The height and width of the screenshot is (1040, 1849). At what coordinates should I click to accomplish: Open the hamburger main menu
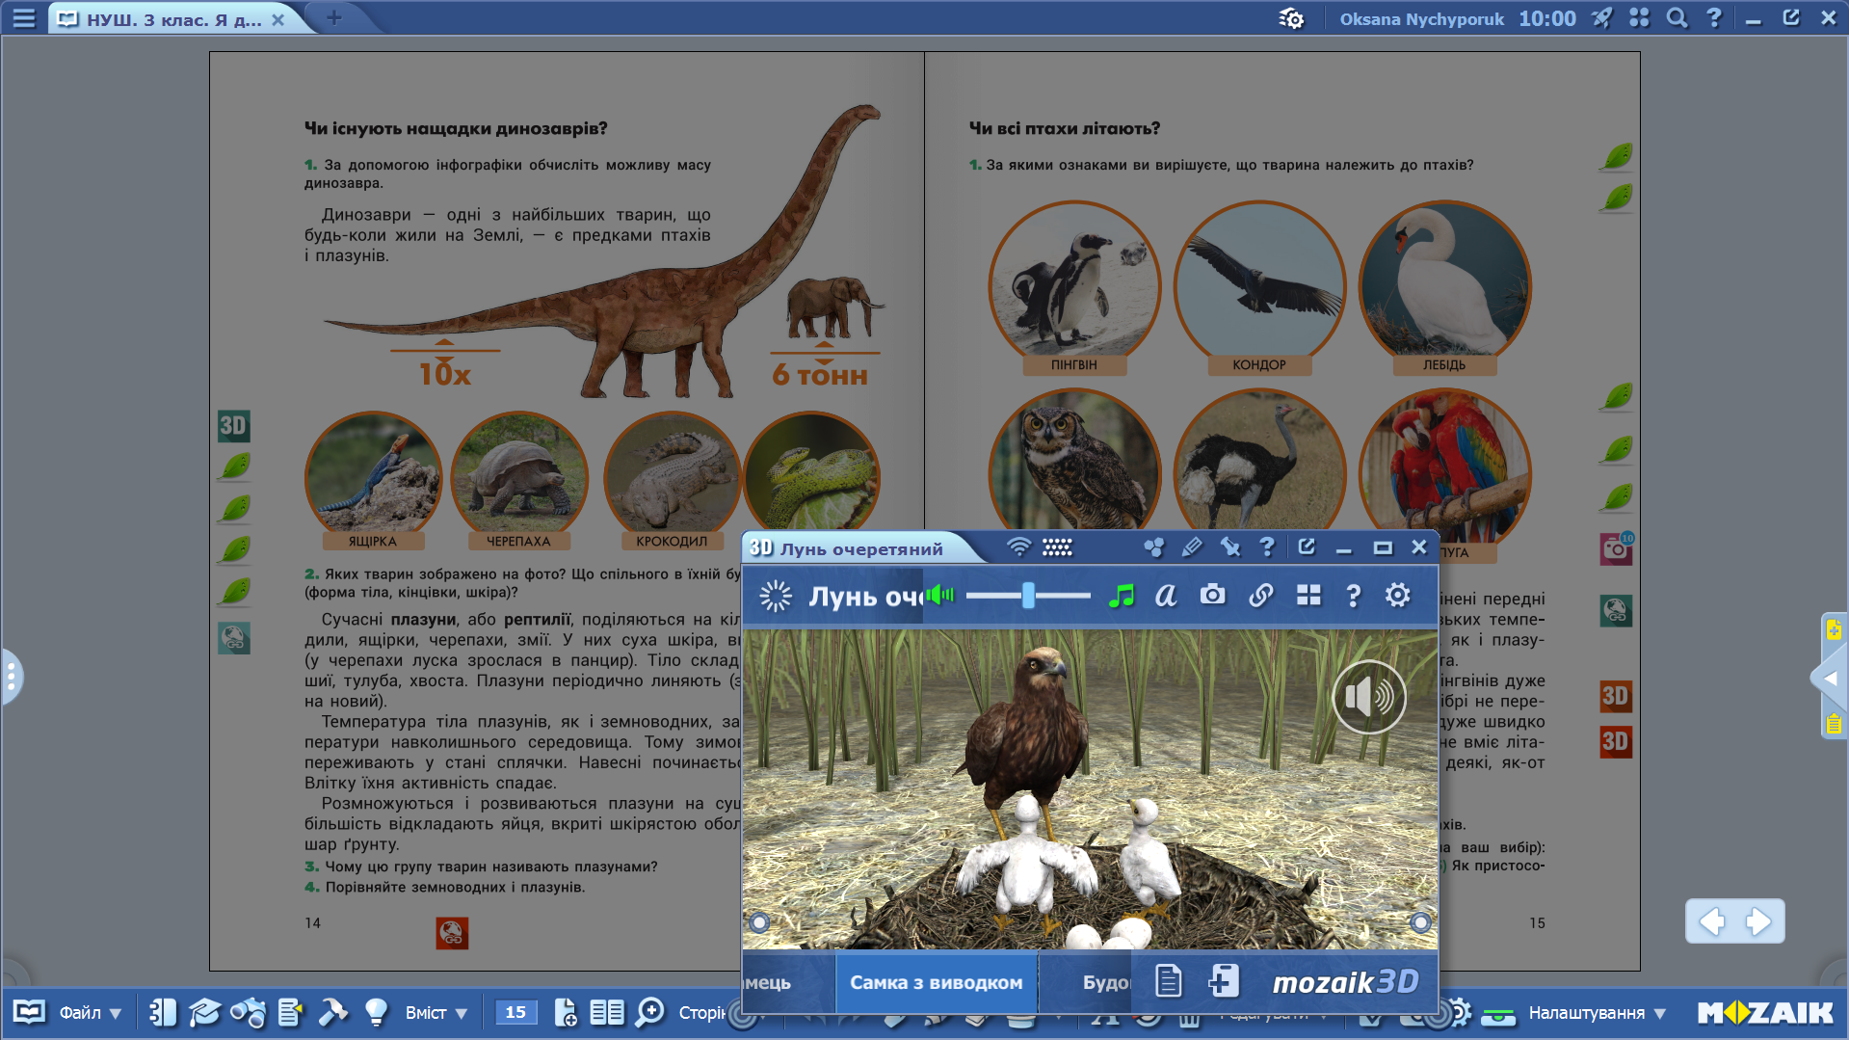click(x=23, y=18)
